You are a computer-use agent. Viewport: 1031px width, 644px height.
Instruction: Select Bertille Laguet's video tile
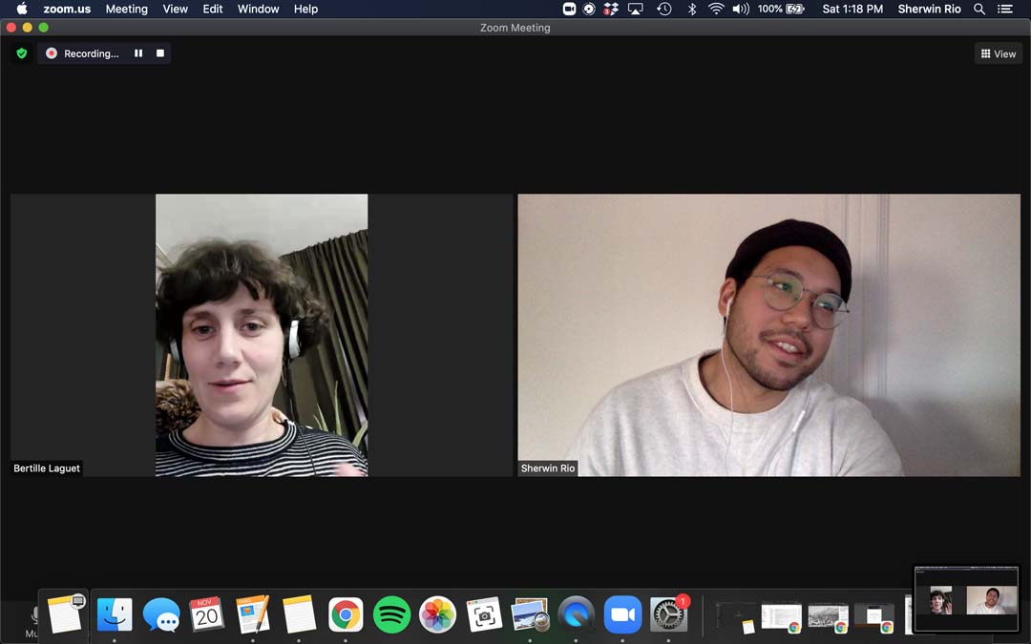261,335
